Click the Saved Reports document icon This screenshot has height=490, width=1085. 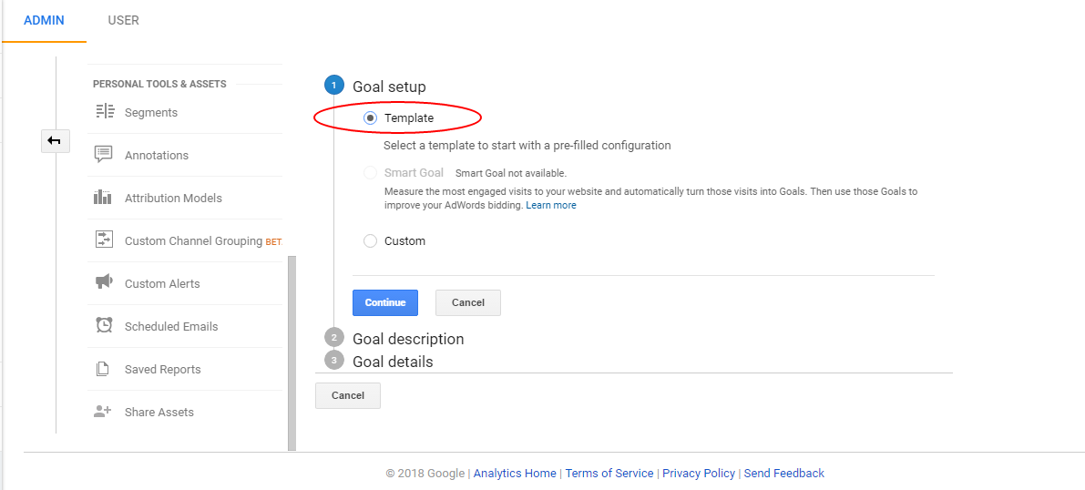click(x=102, y=369)
